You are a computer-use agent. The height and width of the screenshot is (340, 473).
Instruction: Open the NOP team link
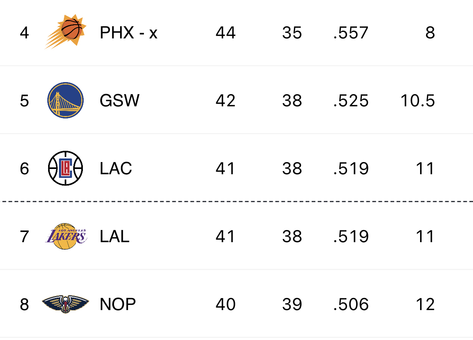(118, 304)
